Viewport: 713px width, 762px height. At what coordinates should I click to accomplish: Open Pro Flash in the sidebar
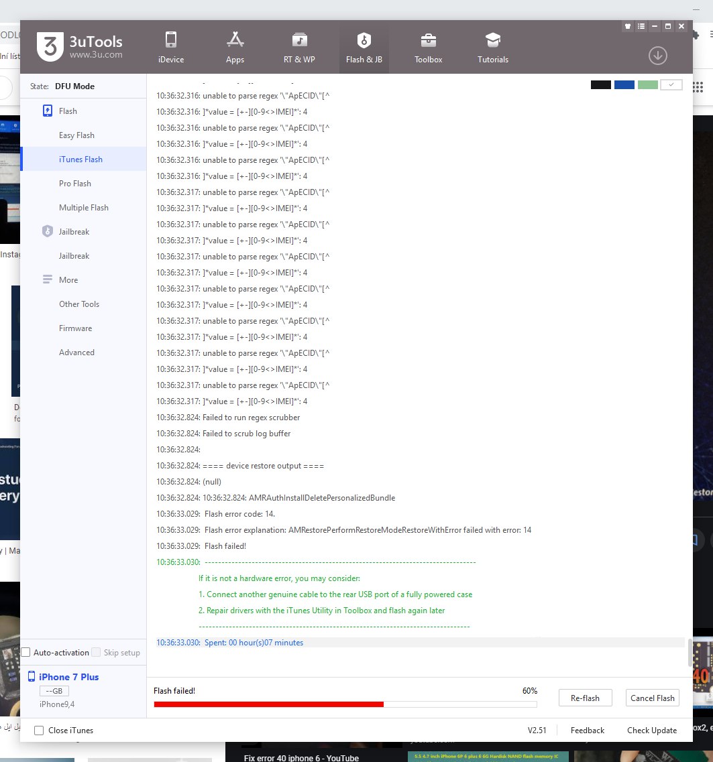(75, 183)
